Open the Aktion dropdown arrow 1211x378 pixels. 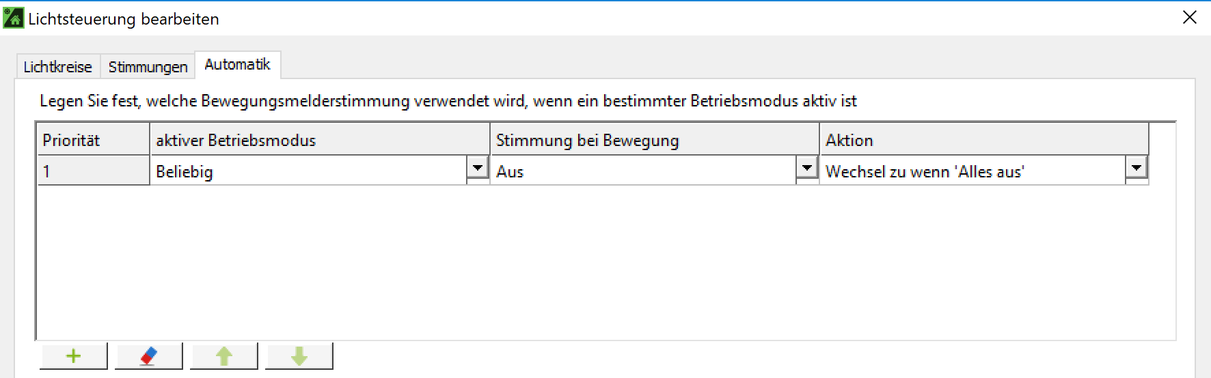[x=1137, y=167]
